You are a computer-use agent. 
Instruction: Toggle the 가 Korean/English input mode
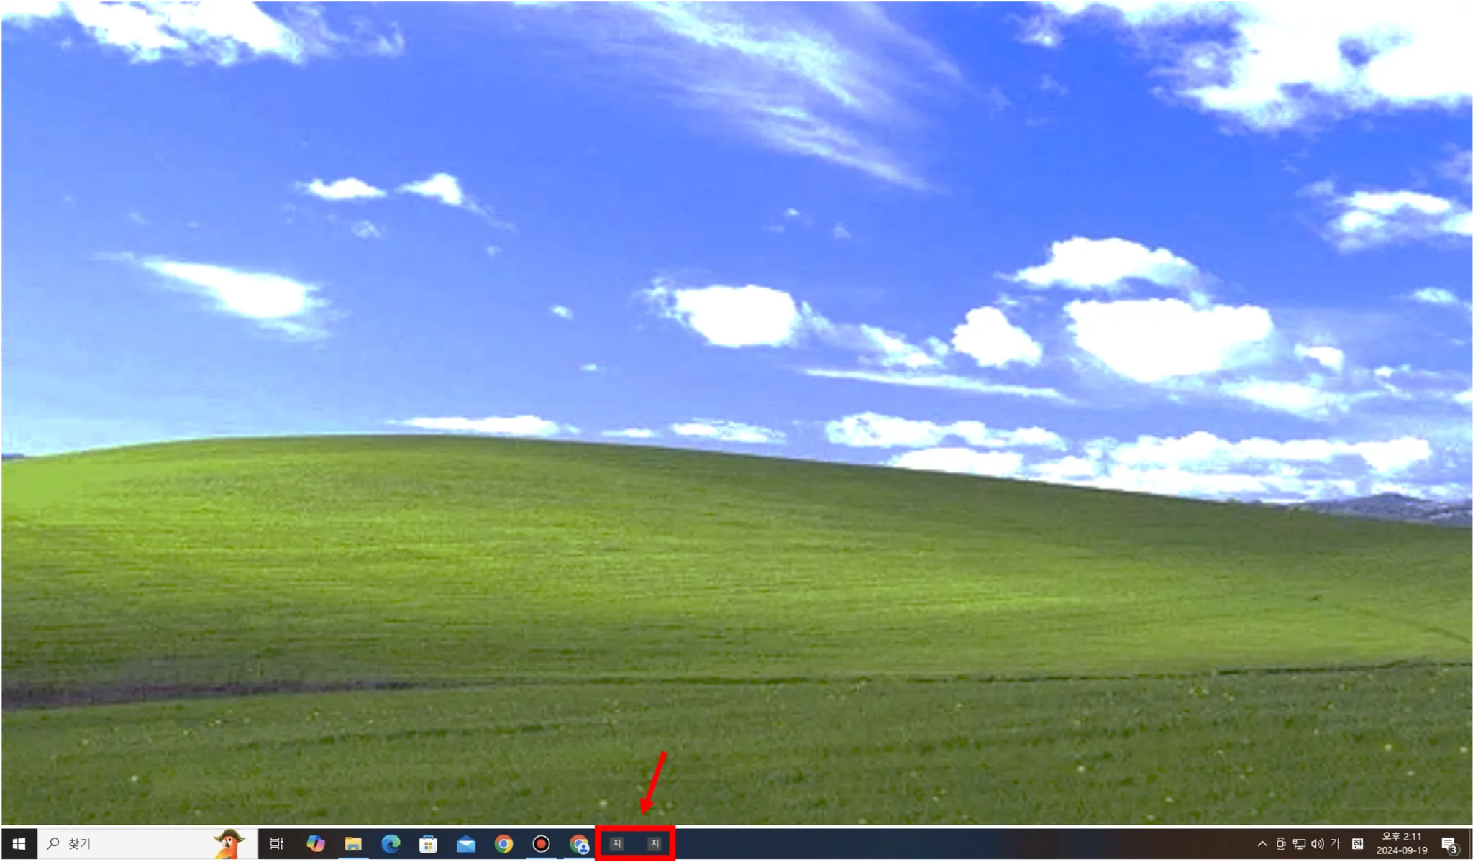1336,844
